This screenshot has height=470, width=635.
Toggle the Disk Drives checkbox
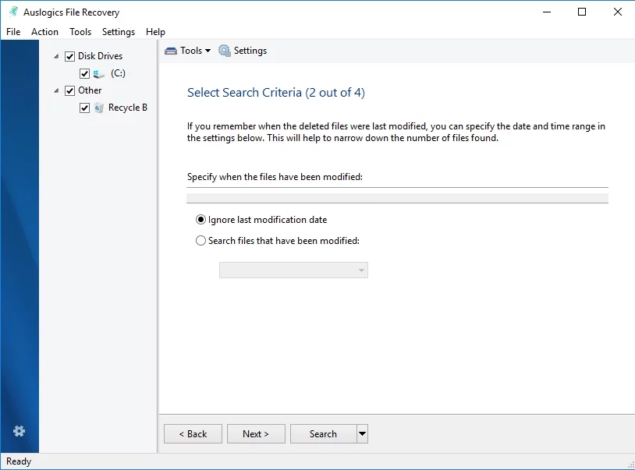pyautogui.click(x=70, y=56)
